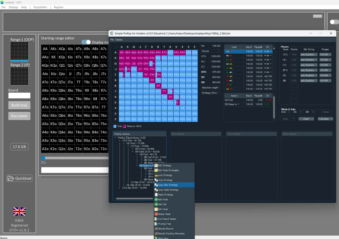Open the BB Ranges dropdown
The width and height of the screenshot is (339, 239).
click(x=325, y=81)
